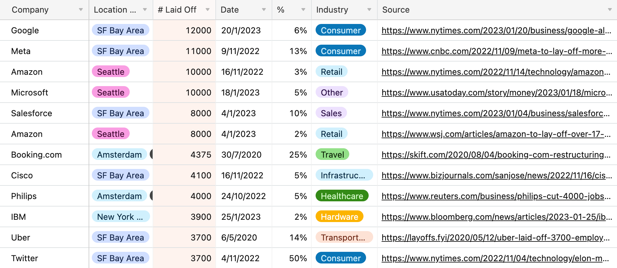Image resolution: width=617 pixels, height=268 pixels.
Task: Open the Uber layoffs.fyi source link
Action: point(496,238)
